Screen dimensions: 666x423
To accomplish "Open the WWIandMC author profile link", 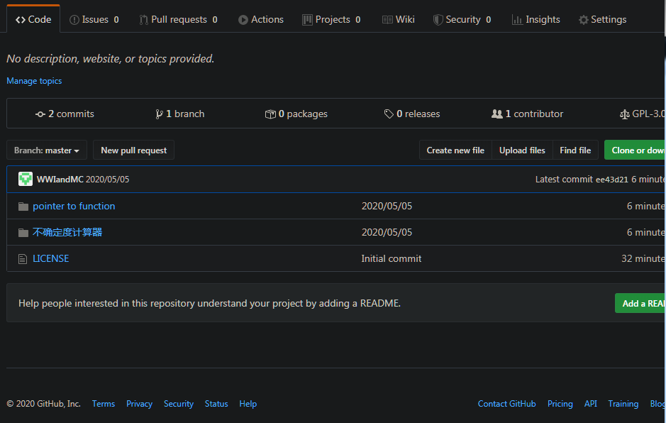I will [60, 180].
